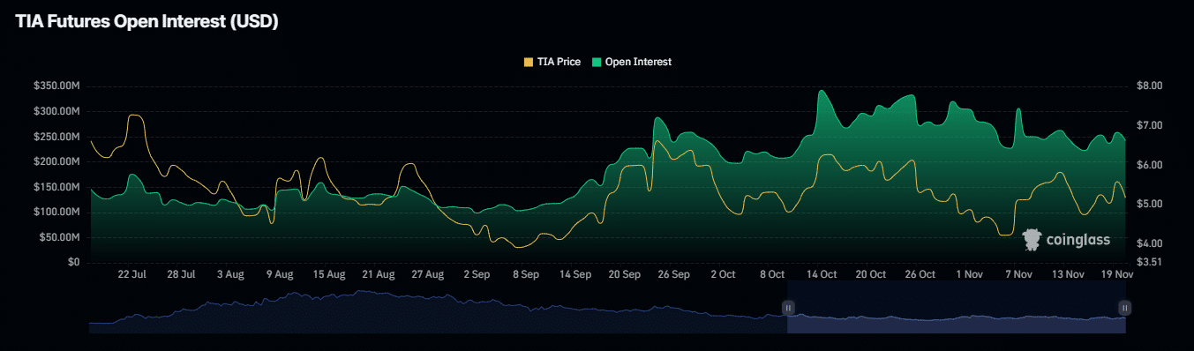
Task: Click the 28 Jul date label
Action: 181,274
